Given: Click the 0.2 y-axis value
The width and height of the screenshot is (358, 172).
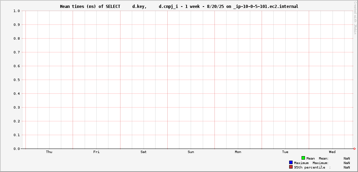Looking at the screenshot, I should 17,121.
